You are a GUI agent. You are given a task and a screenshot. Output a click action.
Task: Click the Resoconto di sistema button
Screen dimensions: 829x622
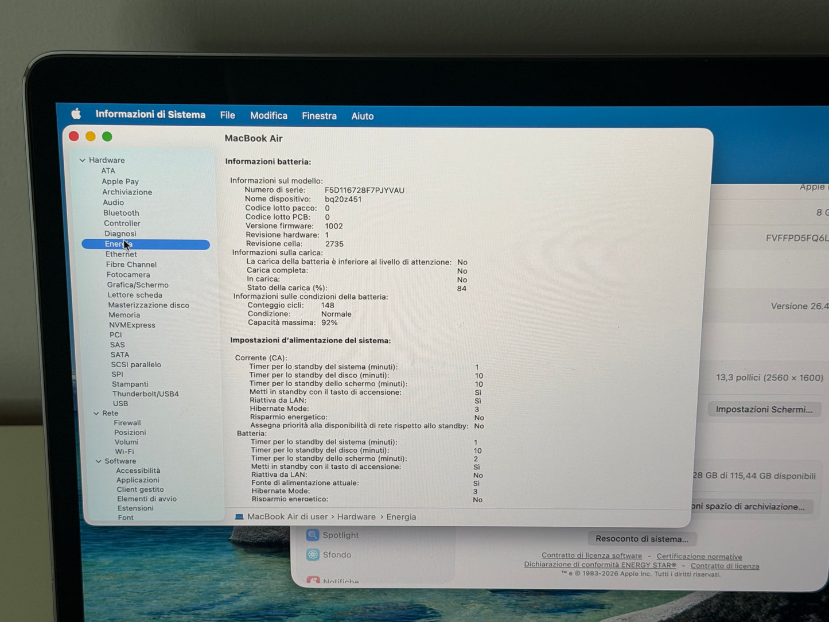pyautogui.click(x=642, y=539)
